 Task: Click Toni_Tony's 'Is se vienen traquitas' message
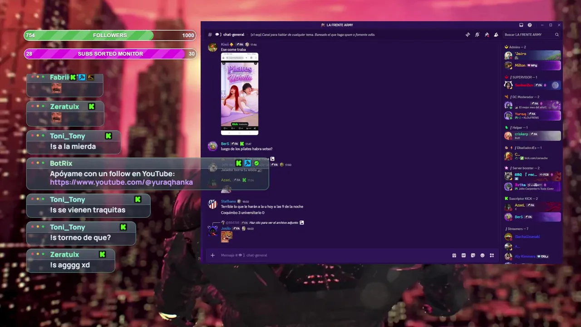click(x=88, y=210)
